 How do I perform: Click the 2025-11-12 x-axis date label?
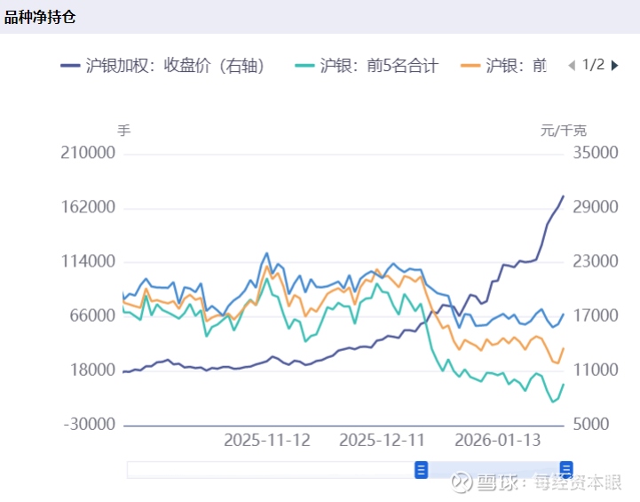267,440
